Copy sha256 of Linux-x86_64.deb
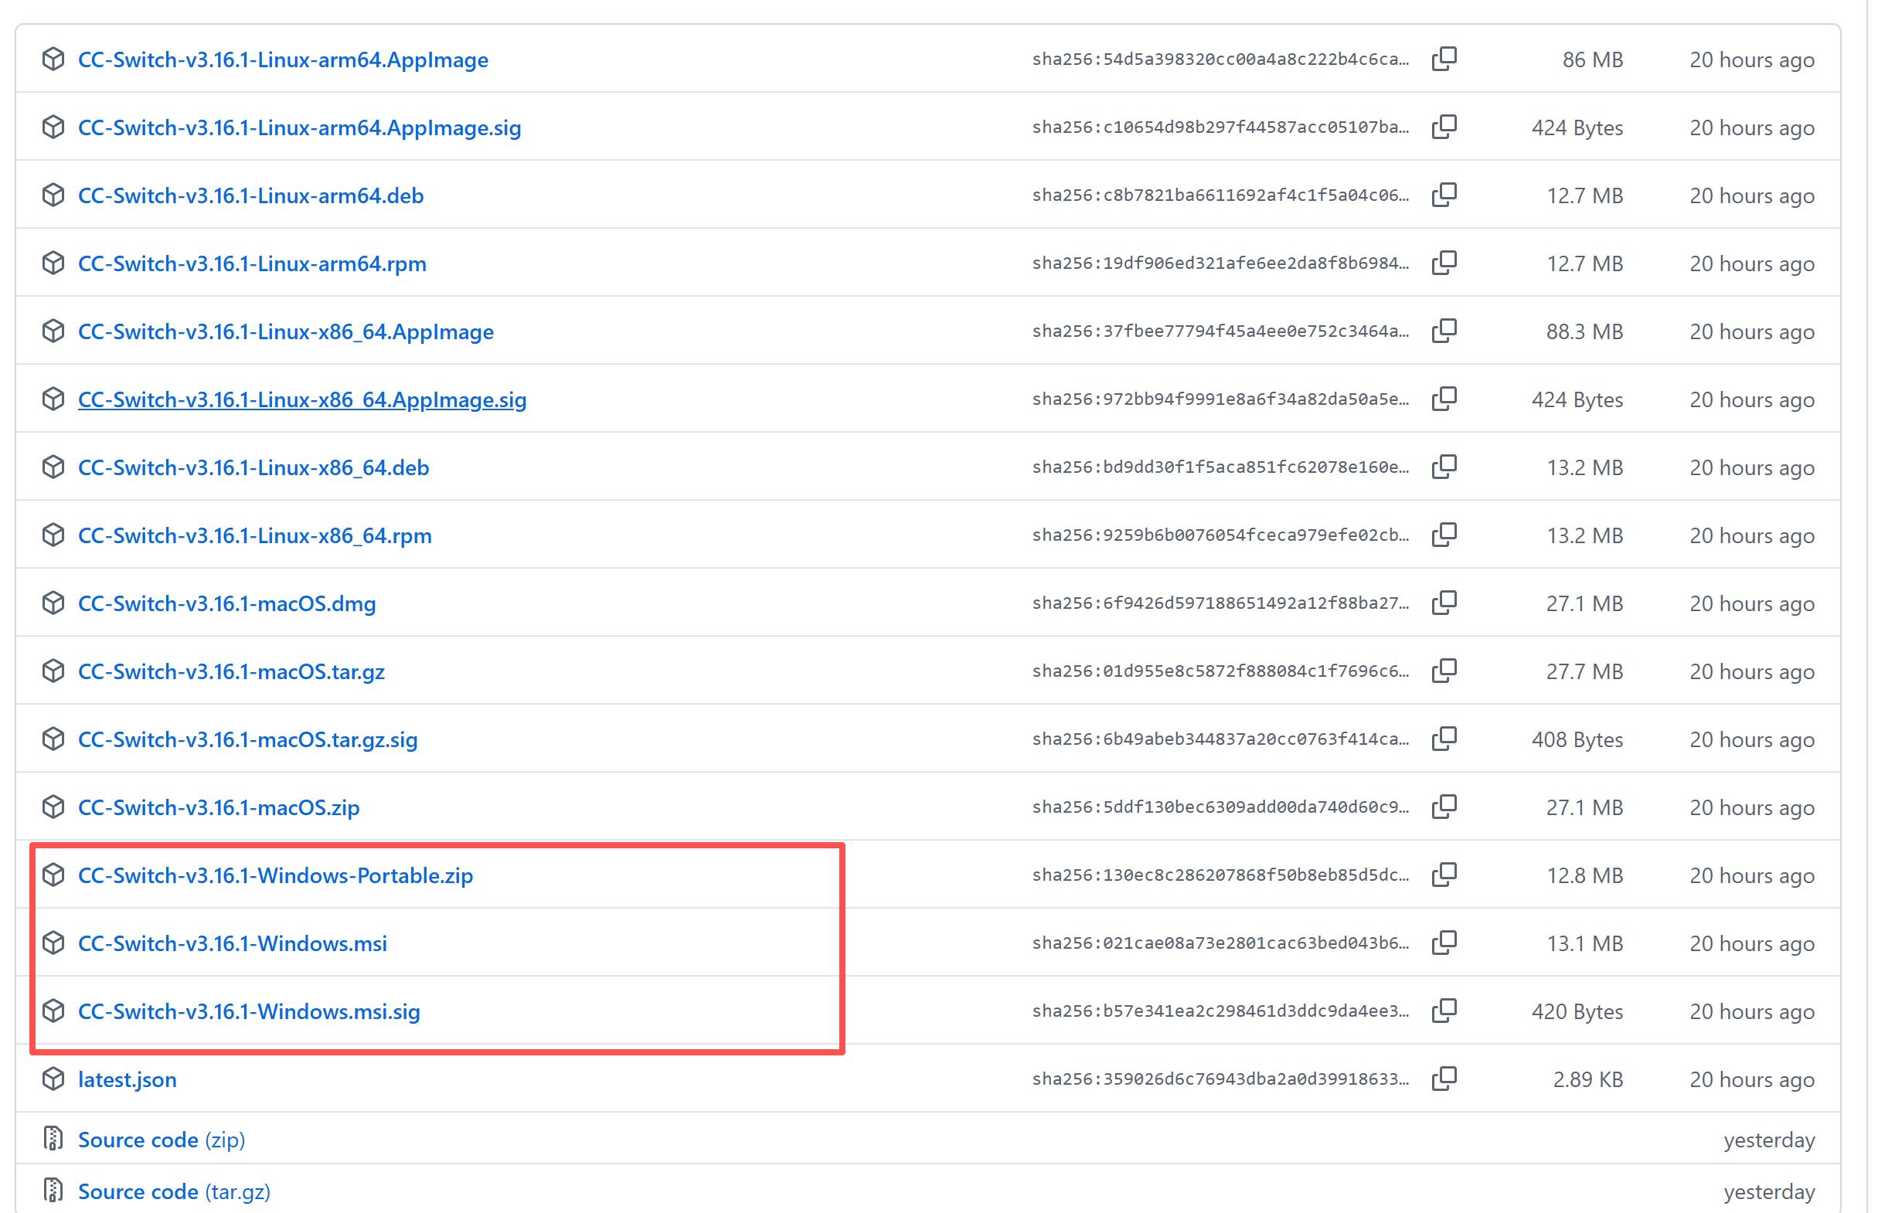1878x1213 pixels. pyautogui.click(x=1444, y=467)
